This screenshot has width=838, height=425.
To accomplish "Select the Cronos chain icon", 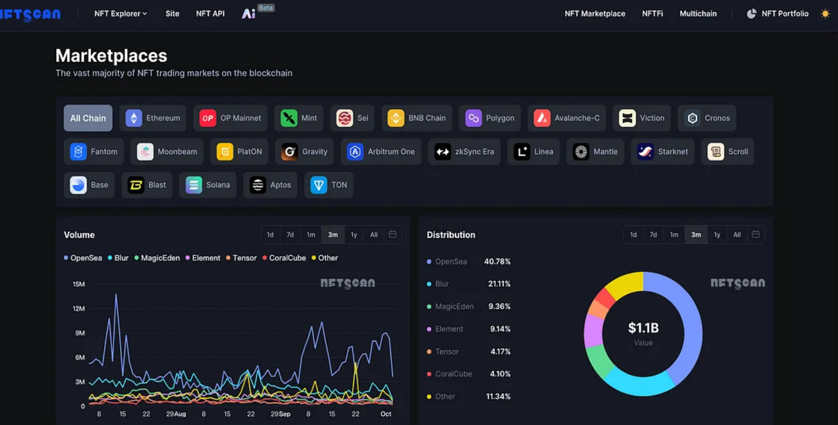I will click(x=693, y=118).
